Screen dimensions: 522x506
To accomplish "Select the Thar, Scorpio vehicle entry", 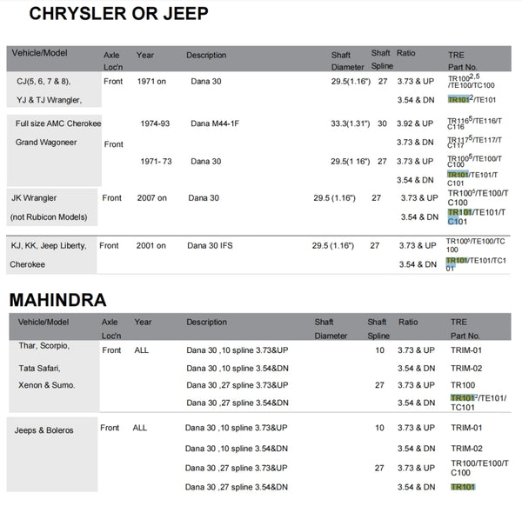I will (43, 345).
